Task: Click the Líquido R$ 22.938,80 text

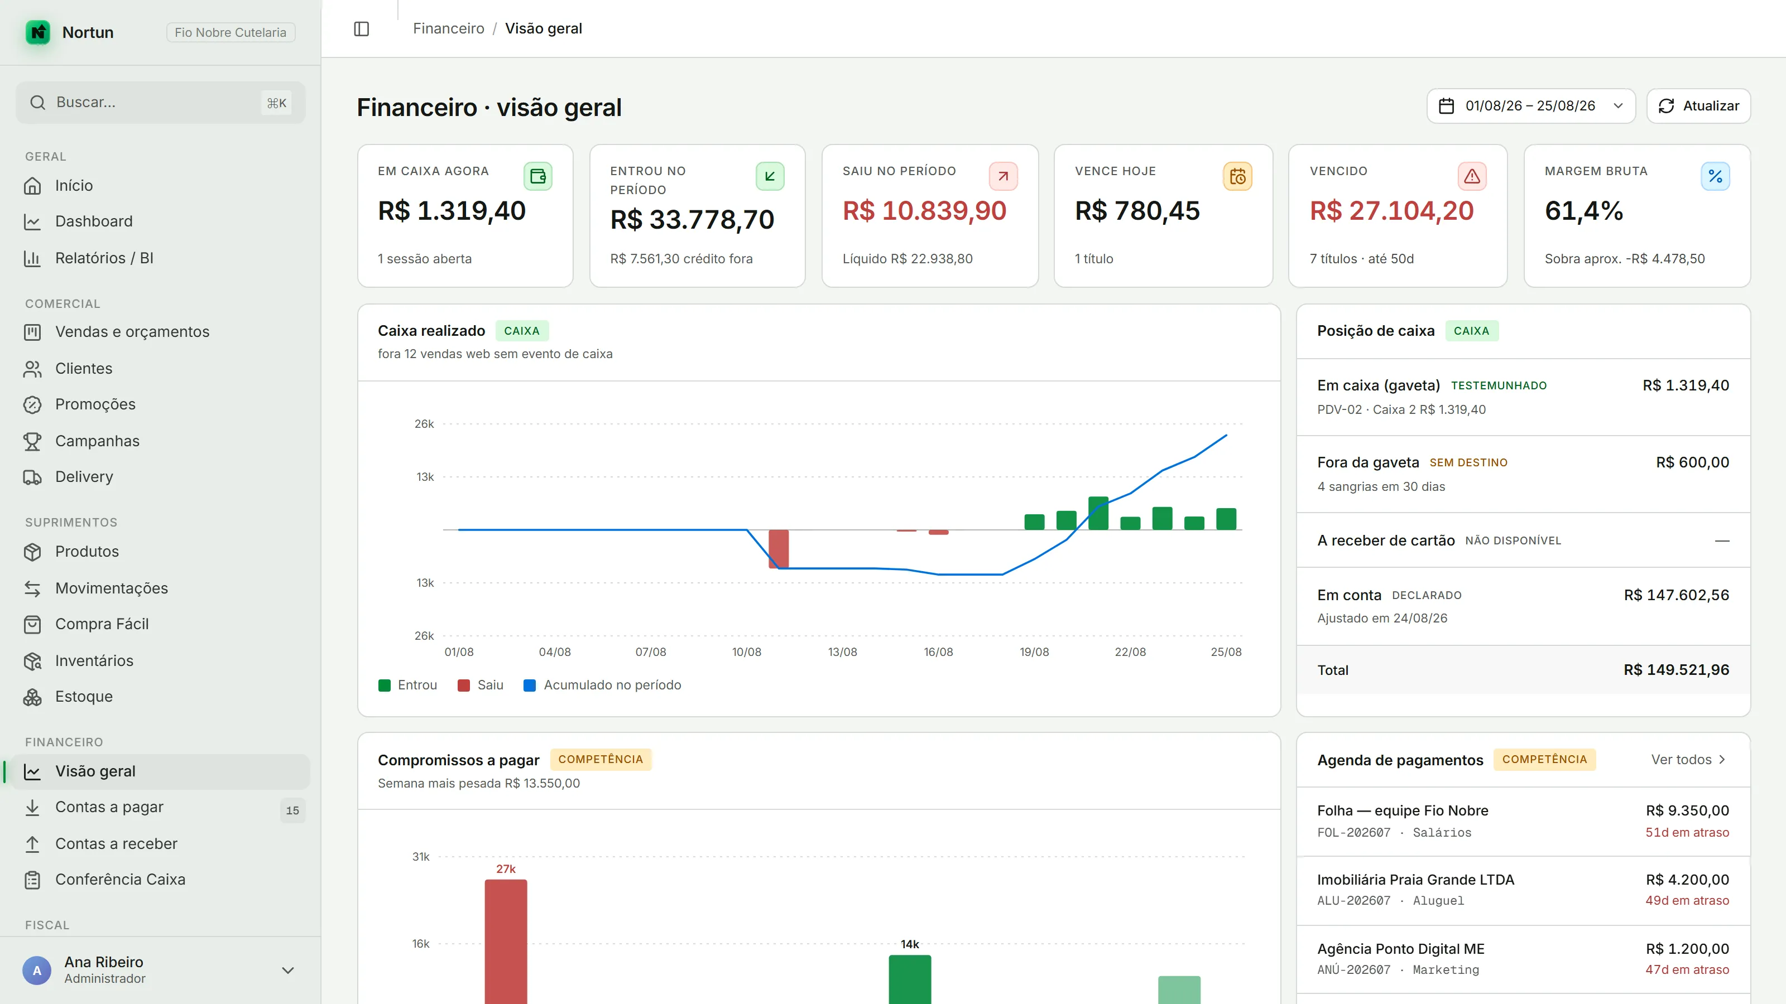Action: pyautogui.click(x=908, y=258)
